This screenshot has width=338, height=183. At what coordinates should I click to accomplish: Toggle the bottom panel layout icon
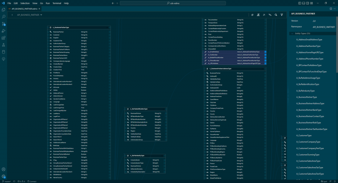click(304, 3)
